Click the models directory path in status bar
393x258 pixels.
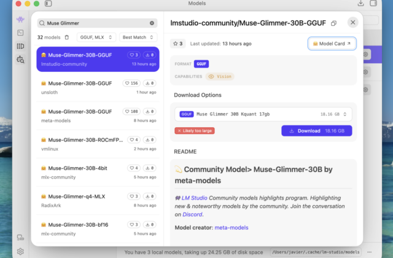316,252
